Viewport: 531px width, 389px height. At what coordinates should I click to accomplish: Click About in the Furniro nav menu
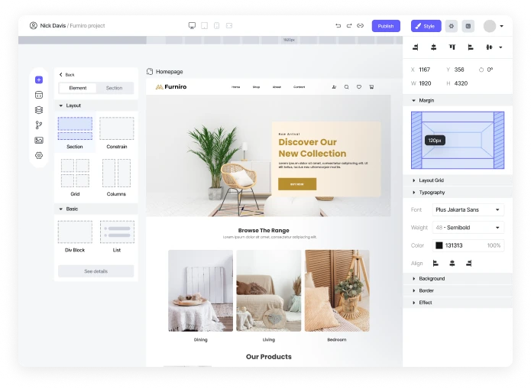(x=277, y=87)
